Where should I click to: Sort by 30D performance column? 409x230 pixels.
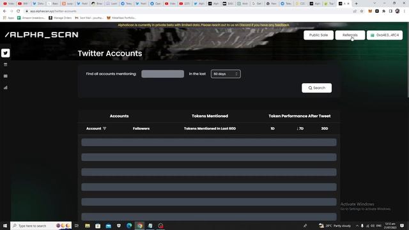(x=325, y=128)
